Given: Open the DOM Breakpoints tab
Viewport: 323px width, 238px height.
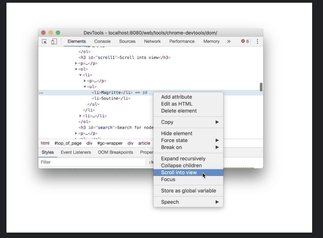Looking at the screenshot, I should (115, 152).
